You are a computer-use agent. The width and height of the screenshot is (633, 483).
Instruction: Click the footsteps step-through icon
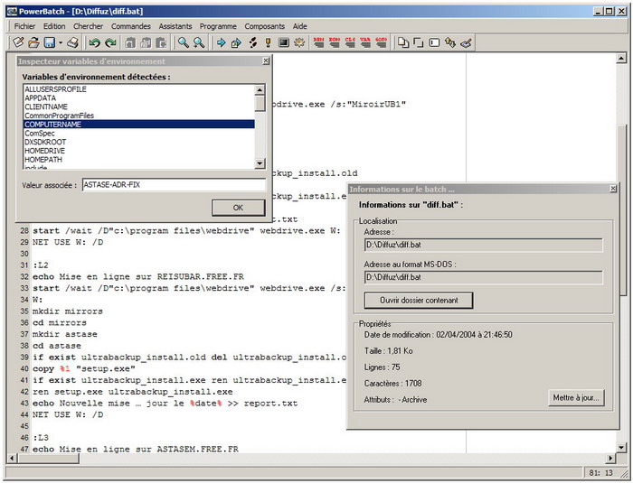(x=252, y=42)
